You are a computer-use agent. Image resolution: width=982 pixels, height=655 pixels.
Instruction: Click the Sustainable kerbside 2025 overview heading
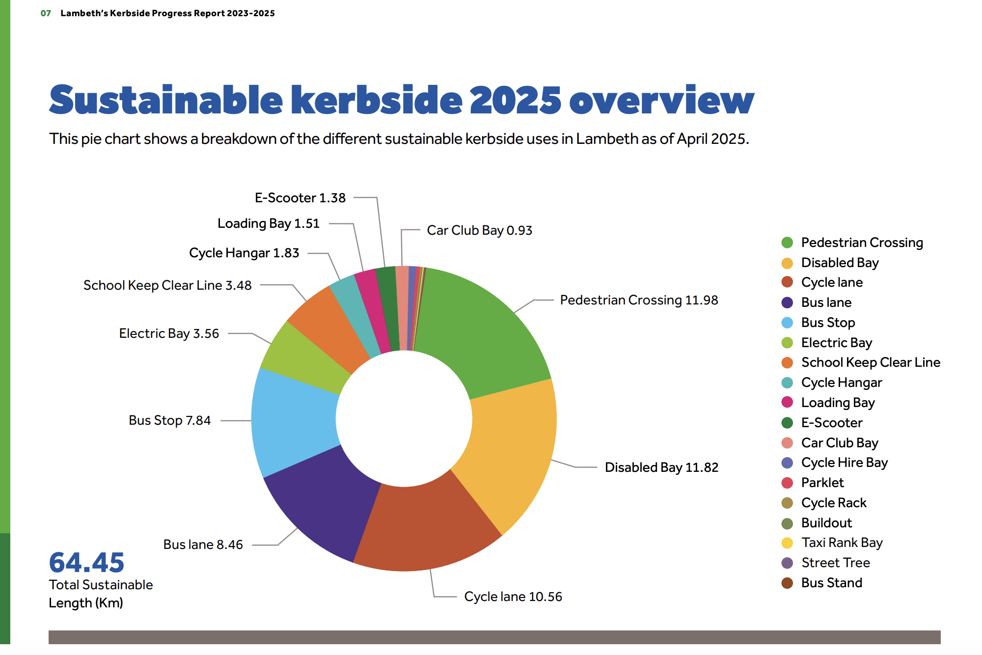401,100
